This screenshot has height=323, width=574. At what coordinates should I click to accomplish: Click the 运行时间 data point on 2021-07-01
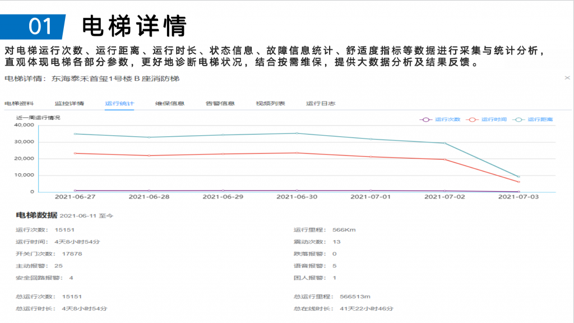[371, 157]
